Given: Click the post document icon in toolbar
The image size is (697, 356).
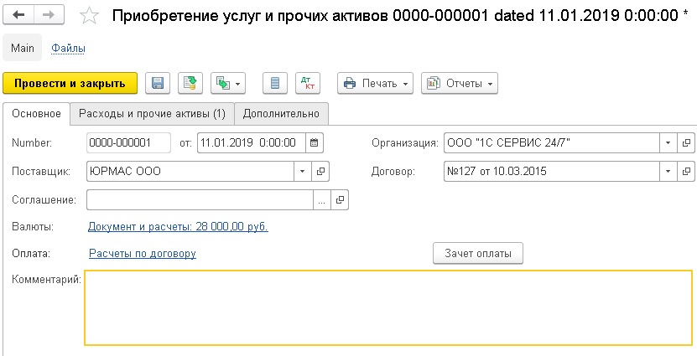Looking at the screenshot, I should [x=190, y=84].
